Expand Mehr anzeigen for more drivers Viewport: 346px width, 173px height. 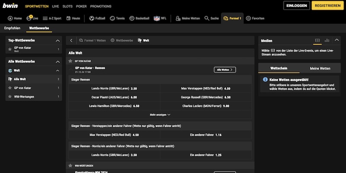(x=160, y=115)
